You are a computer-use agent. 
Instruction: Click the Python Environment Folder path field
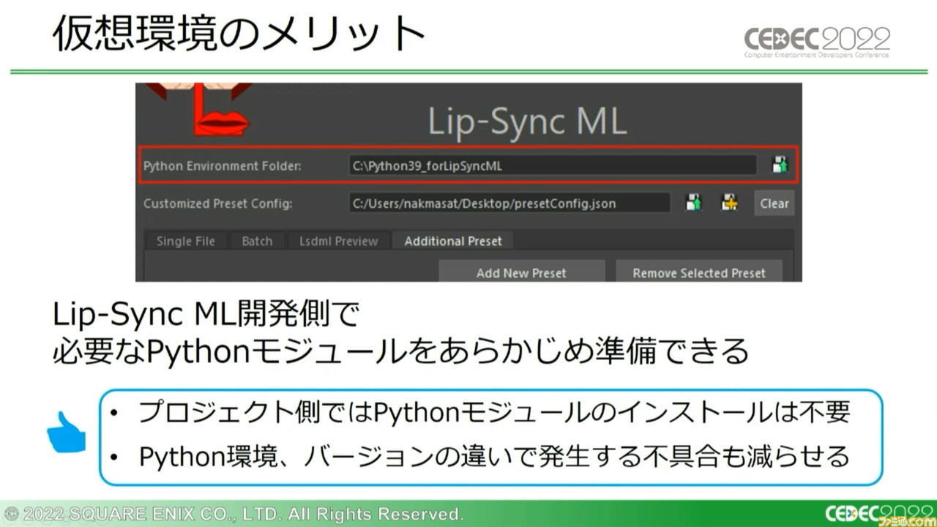pyautogui.click(x=552, y=166)
